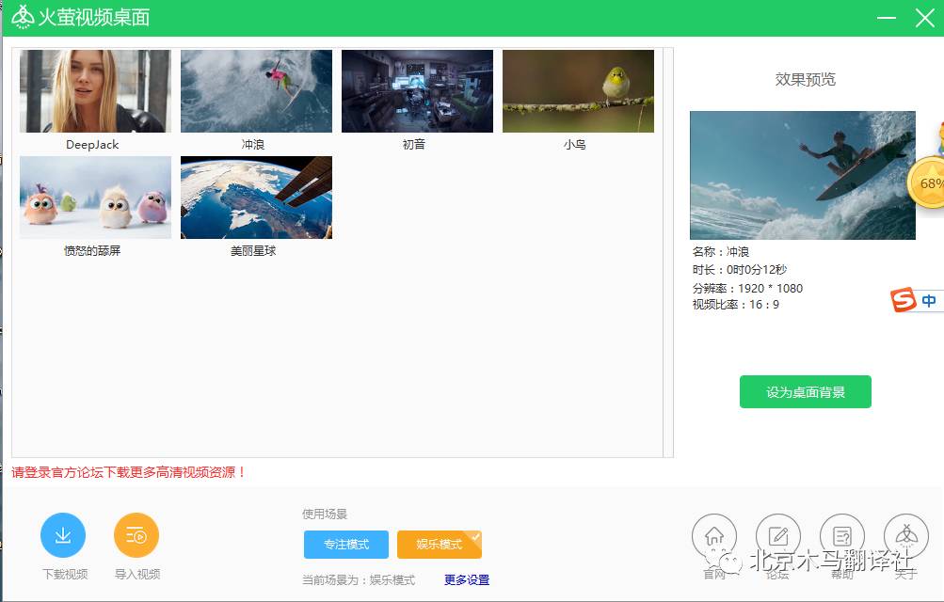Open the 关于 about icon
The width and height of the screenshot is (944, 602).
pos(906,536)
